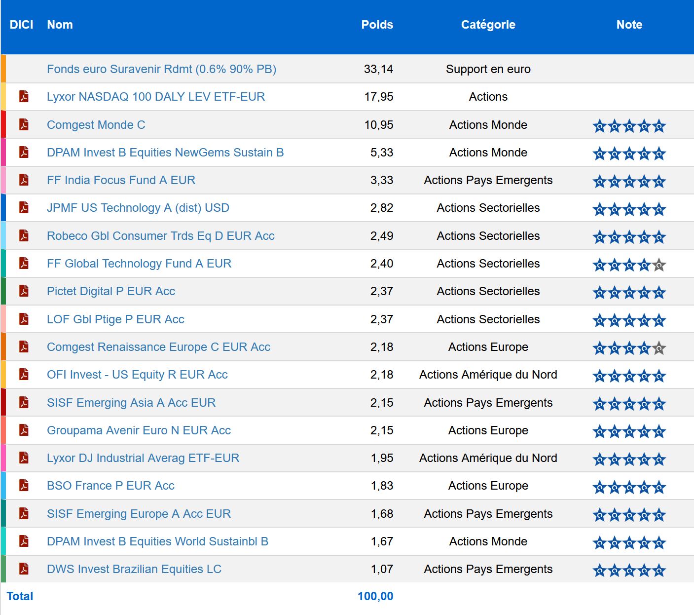Open DICI PDF for BSO France P
694x615 pixels.
click(24, 485)
